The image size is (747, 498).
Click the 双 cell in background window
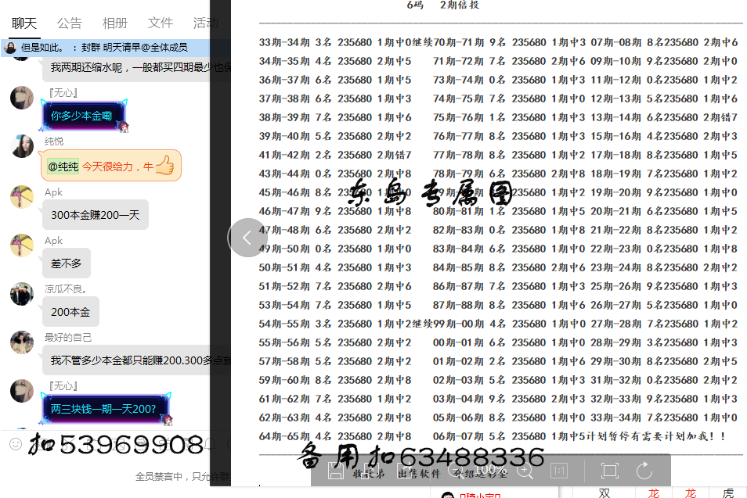click(604, 493)
